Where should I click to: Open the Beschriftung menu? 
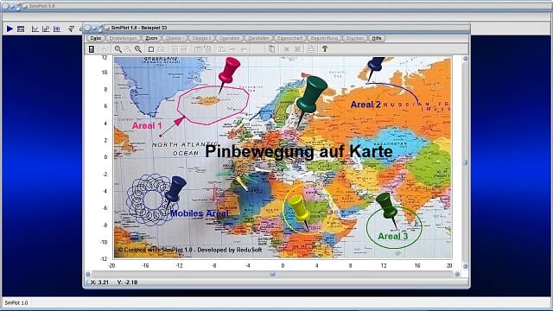click(x=324, y=38)
